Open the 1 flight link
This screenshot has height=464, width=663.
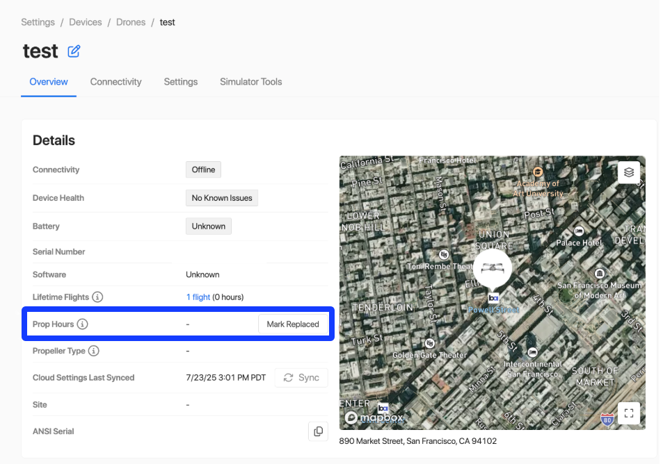198,297
